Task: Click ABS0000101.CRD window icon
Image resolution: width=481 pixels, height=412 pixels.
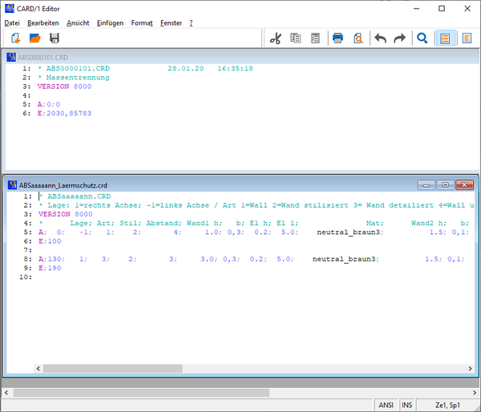Action: click(11, 57)
